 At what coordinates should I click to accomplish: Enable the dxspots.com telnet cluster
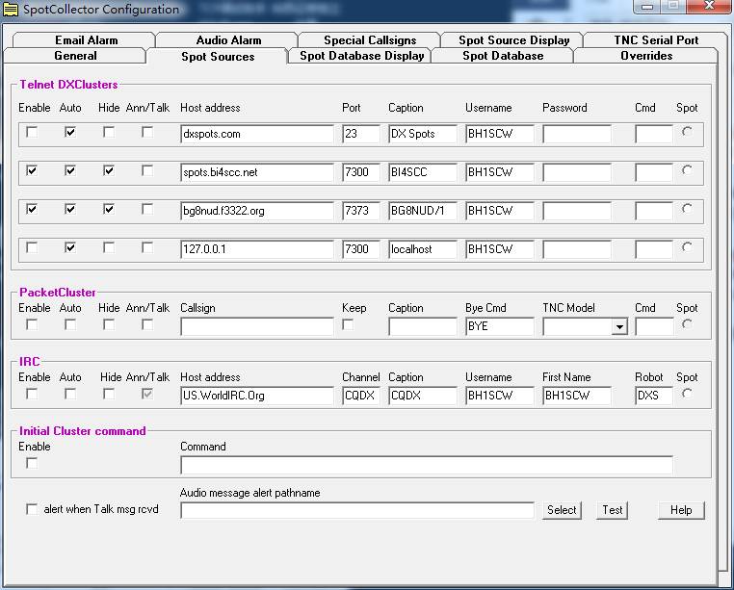point(32,133)
